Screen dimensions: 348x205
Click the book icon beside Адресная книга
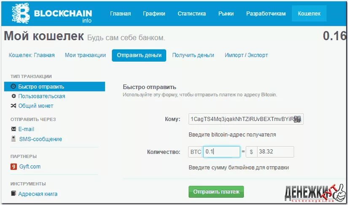coord(13,194)
